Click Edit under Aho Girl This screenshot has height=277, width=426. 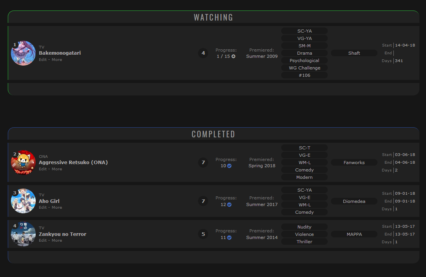point(43,208)
